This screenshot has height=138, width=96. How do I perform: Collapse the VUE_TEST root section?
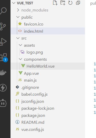[14, 3]
